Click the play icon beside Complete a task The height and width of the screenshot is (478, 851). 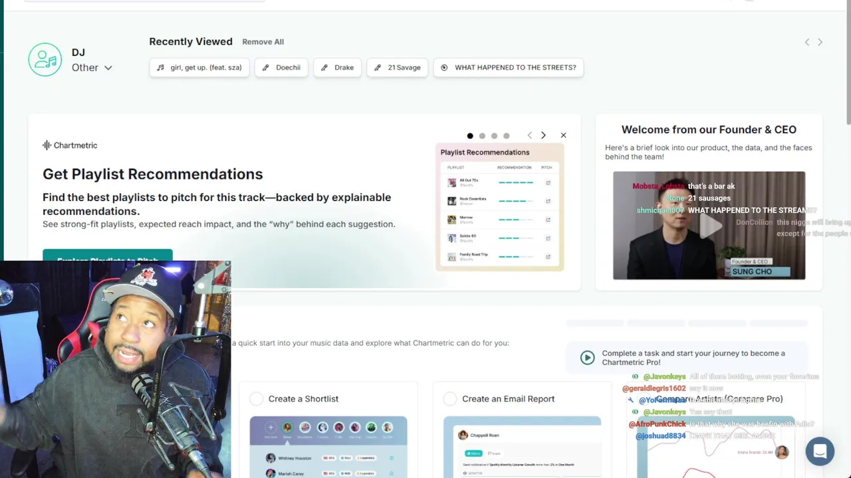pos(587,358)
